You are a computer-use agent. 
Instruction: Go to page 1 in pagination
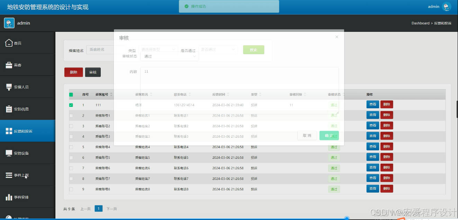coord(98,209)
